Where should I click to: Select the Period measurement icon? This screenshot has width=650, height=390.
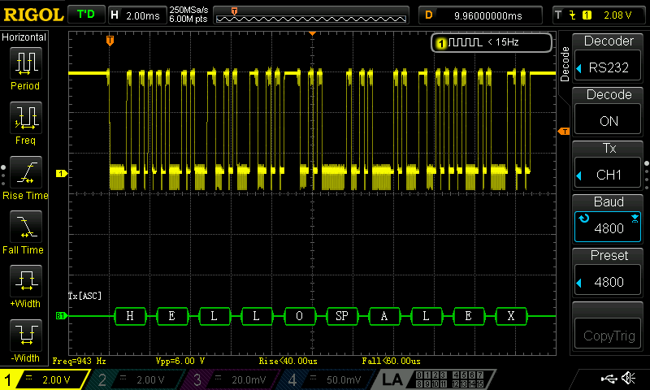pos(26,63)
